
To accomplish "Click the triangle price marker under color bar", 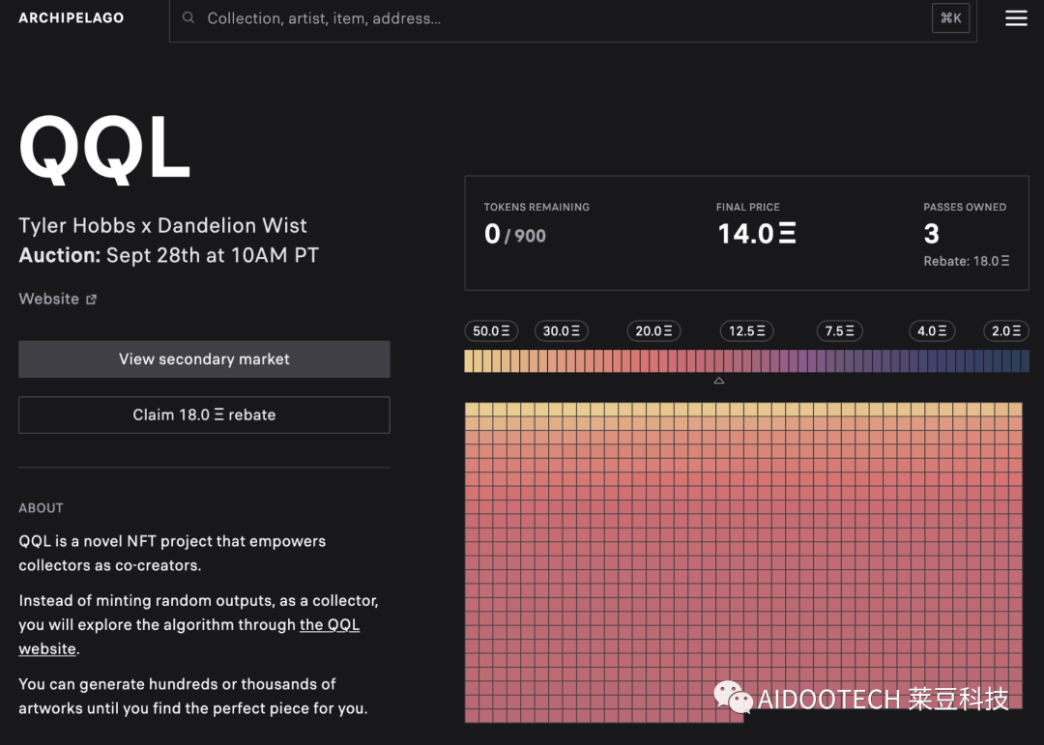I will [x=718, y=381].
